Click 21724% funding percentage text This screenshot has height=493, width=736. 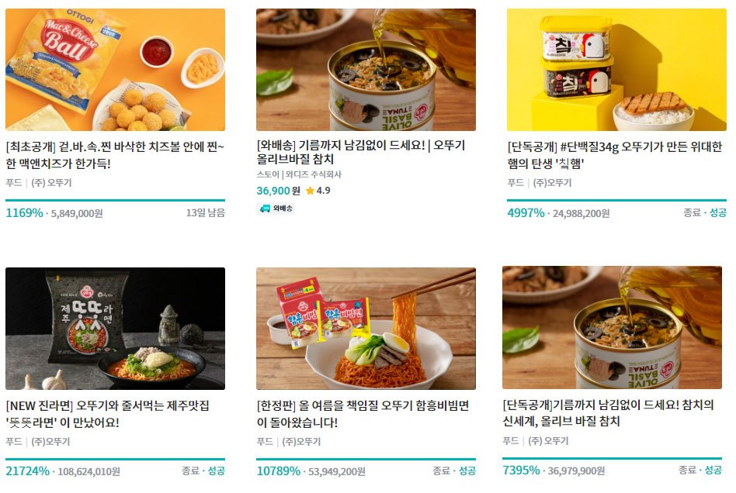point(27,471)
